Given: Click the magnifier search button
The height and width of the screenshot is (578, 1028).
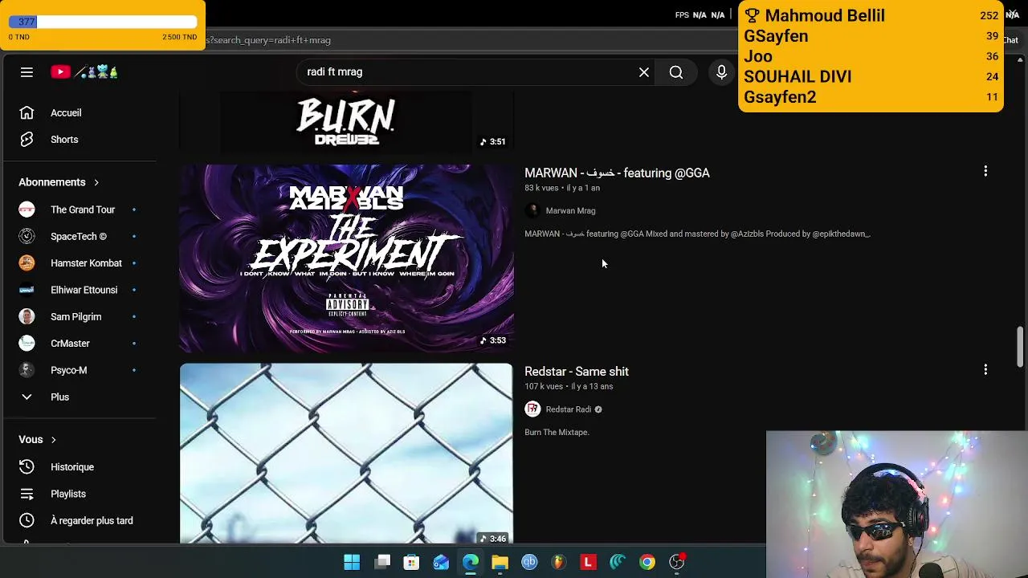Looking at the screenshot, I should tap(676, 72).
